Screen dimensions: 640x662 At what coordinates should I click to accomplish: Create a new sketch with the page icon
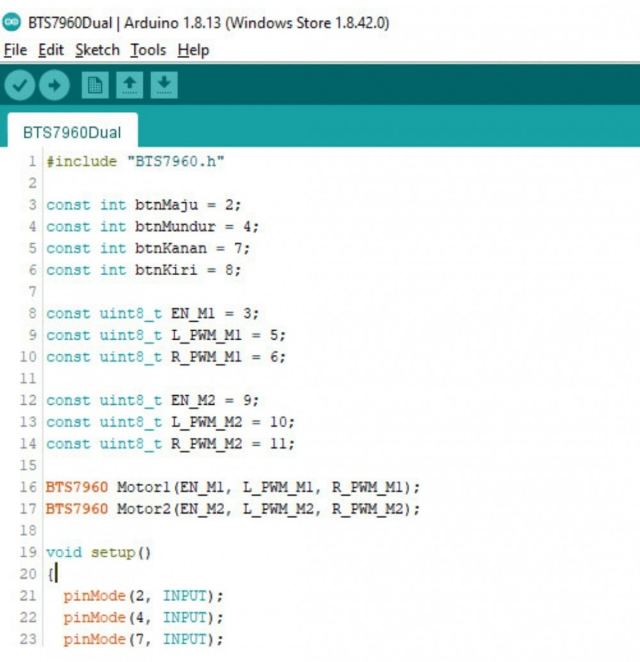tap(95, 85)
